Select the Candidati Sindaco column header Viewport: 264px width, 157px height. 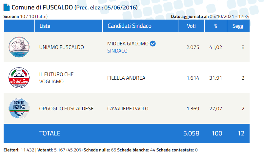[130, 26]
